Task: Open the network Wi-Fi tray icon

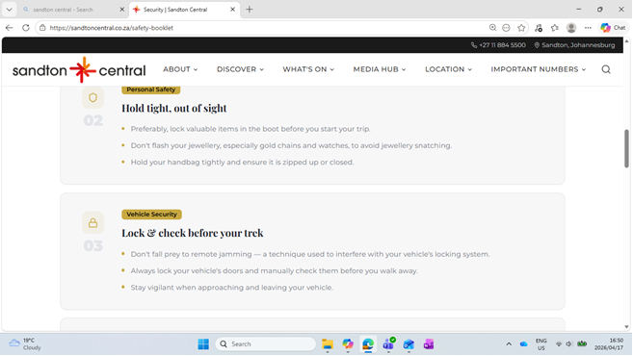Action: (559, 343)
